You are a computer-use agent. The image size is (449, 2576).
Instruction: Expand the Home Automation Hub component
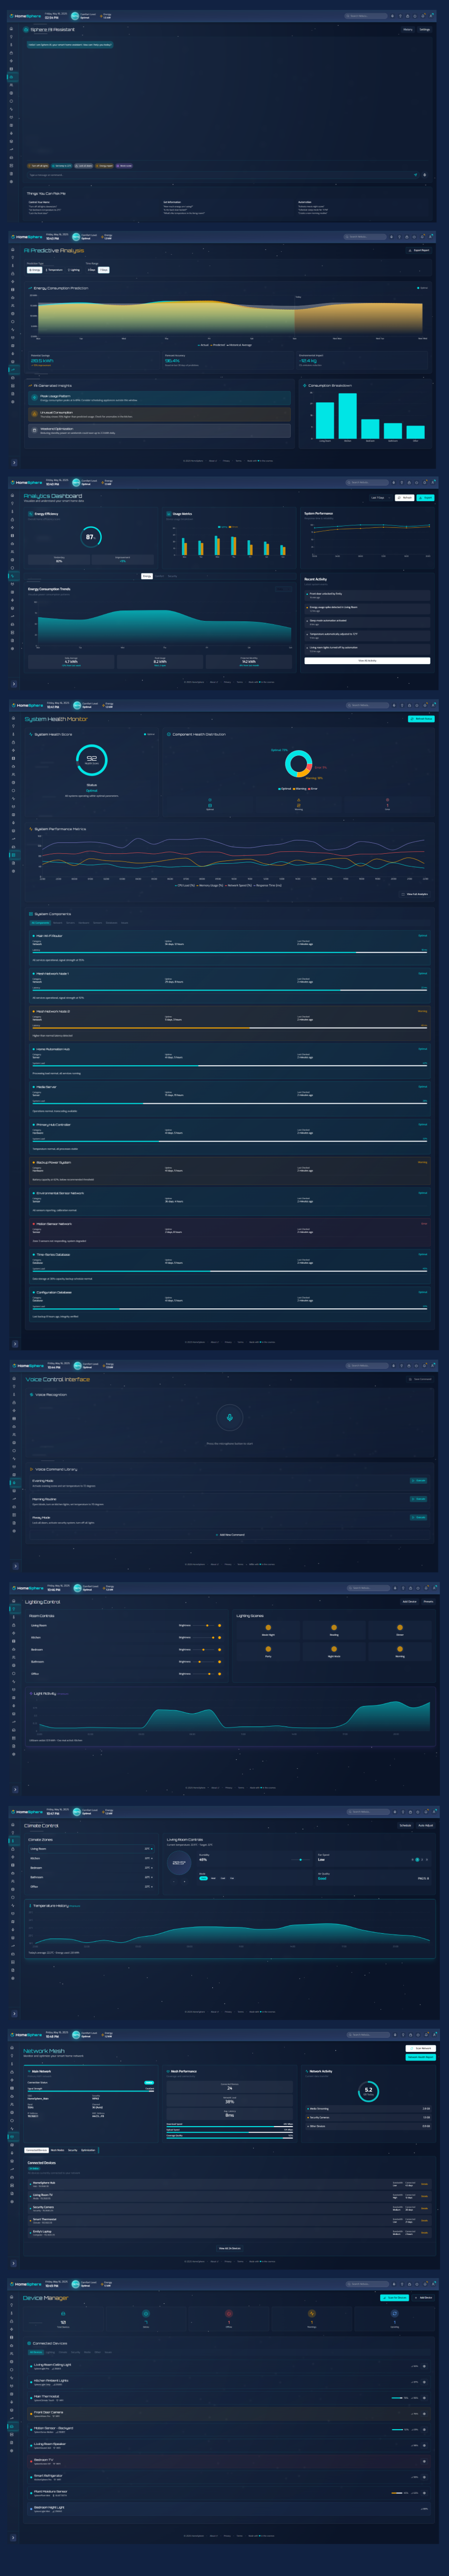click(229, 1061)
